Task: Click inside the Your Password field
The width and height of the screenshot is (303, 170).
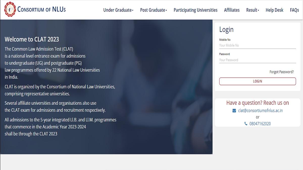Action: point(257,60)
